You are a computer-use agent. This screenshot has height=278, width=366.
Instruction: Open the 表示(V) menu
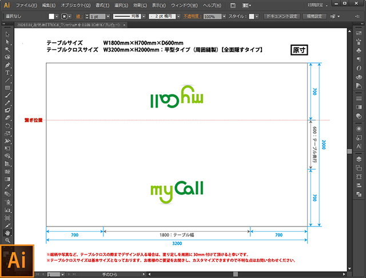pos(159,5)
